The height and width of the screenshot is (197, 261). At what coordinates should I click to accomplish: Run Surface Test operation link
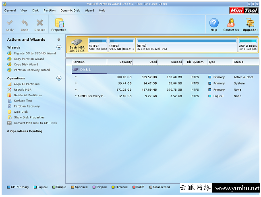[x=23, y=101]
